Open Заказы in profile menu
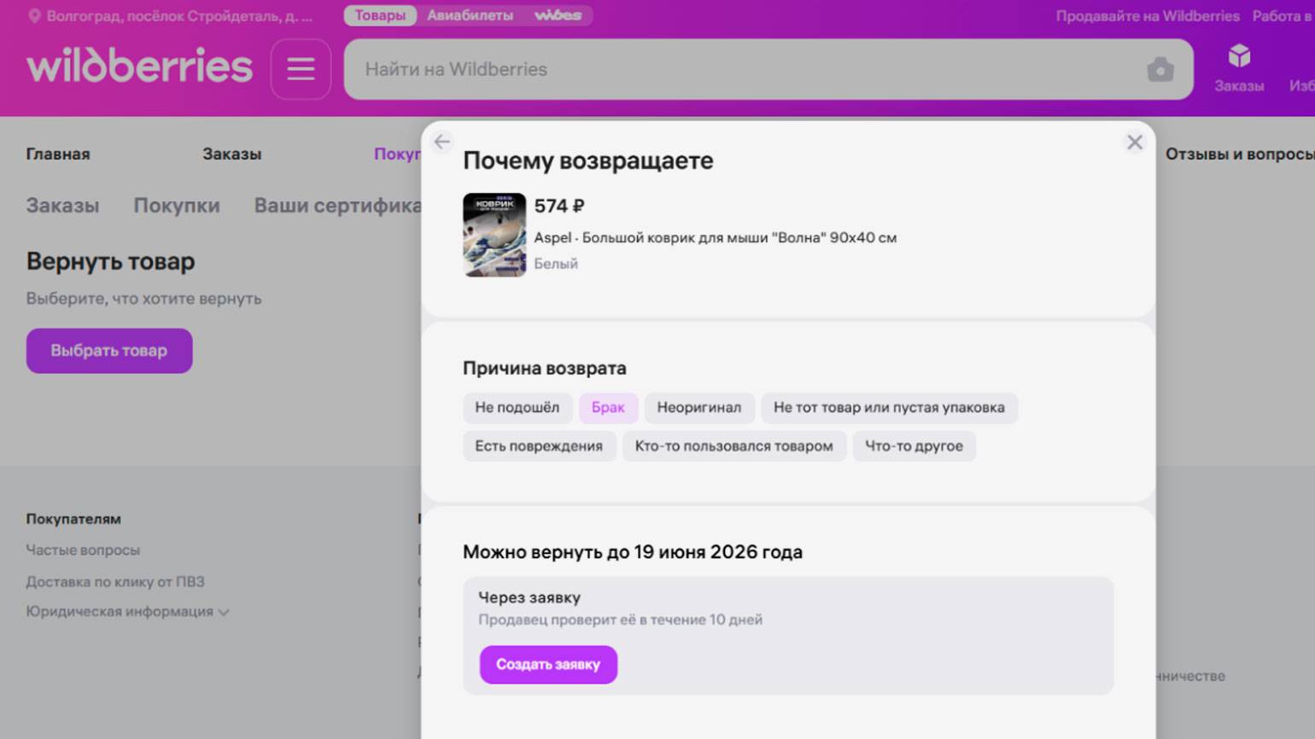1315x739 pixels. (x=231, y=154)
